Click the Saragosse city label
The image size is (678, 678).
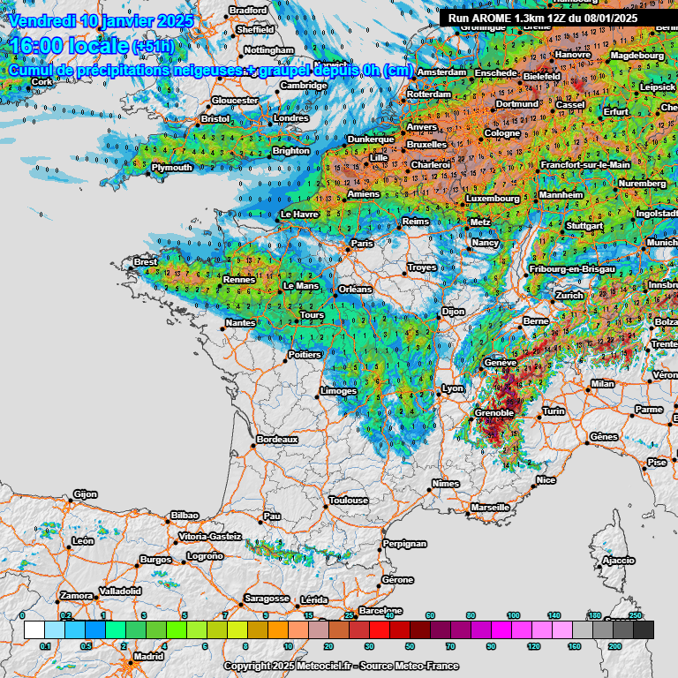click(x=267, y=599)
